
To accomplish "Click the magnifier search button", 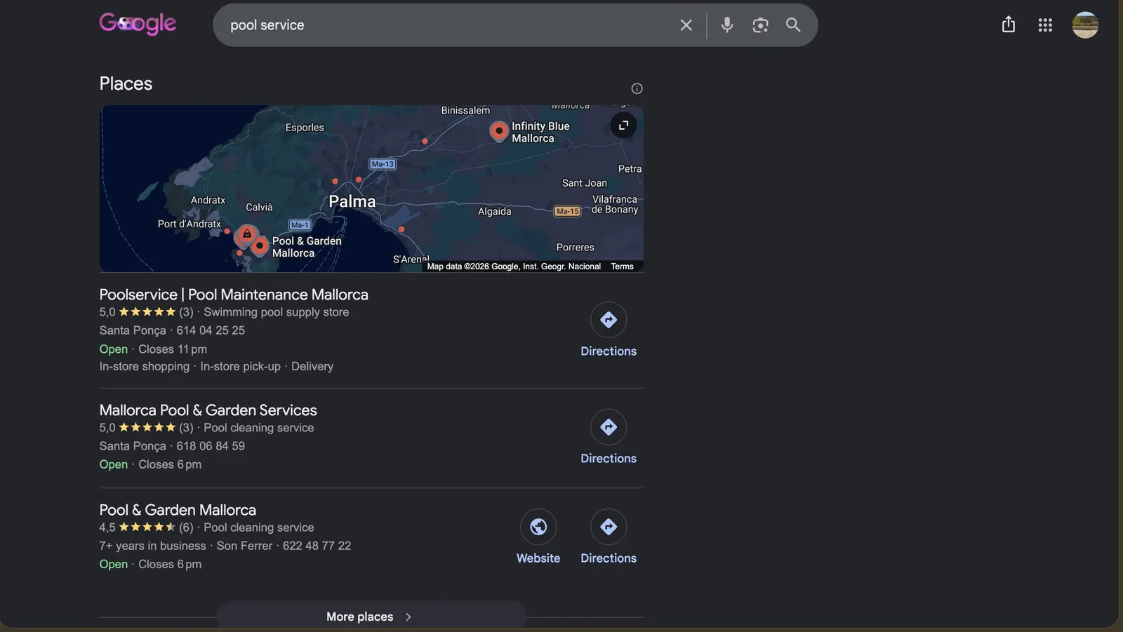I will [793, 25].
